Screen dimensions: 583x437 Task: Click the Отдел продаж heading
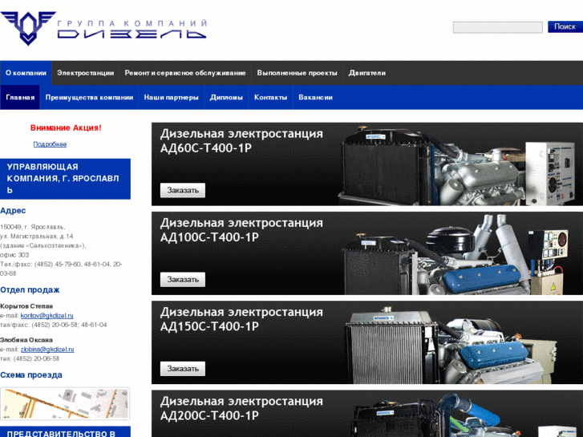(x=30, y=289)
